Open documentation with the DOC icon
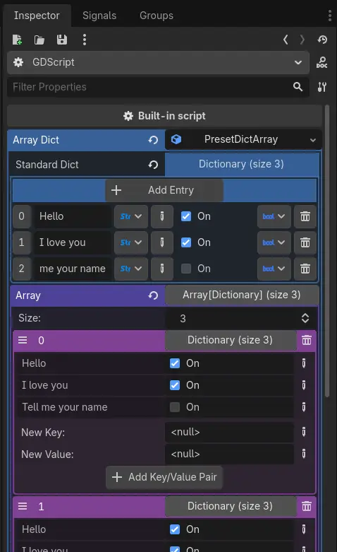 [322, 63]
